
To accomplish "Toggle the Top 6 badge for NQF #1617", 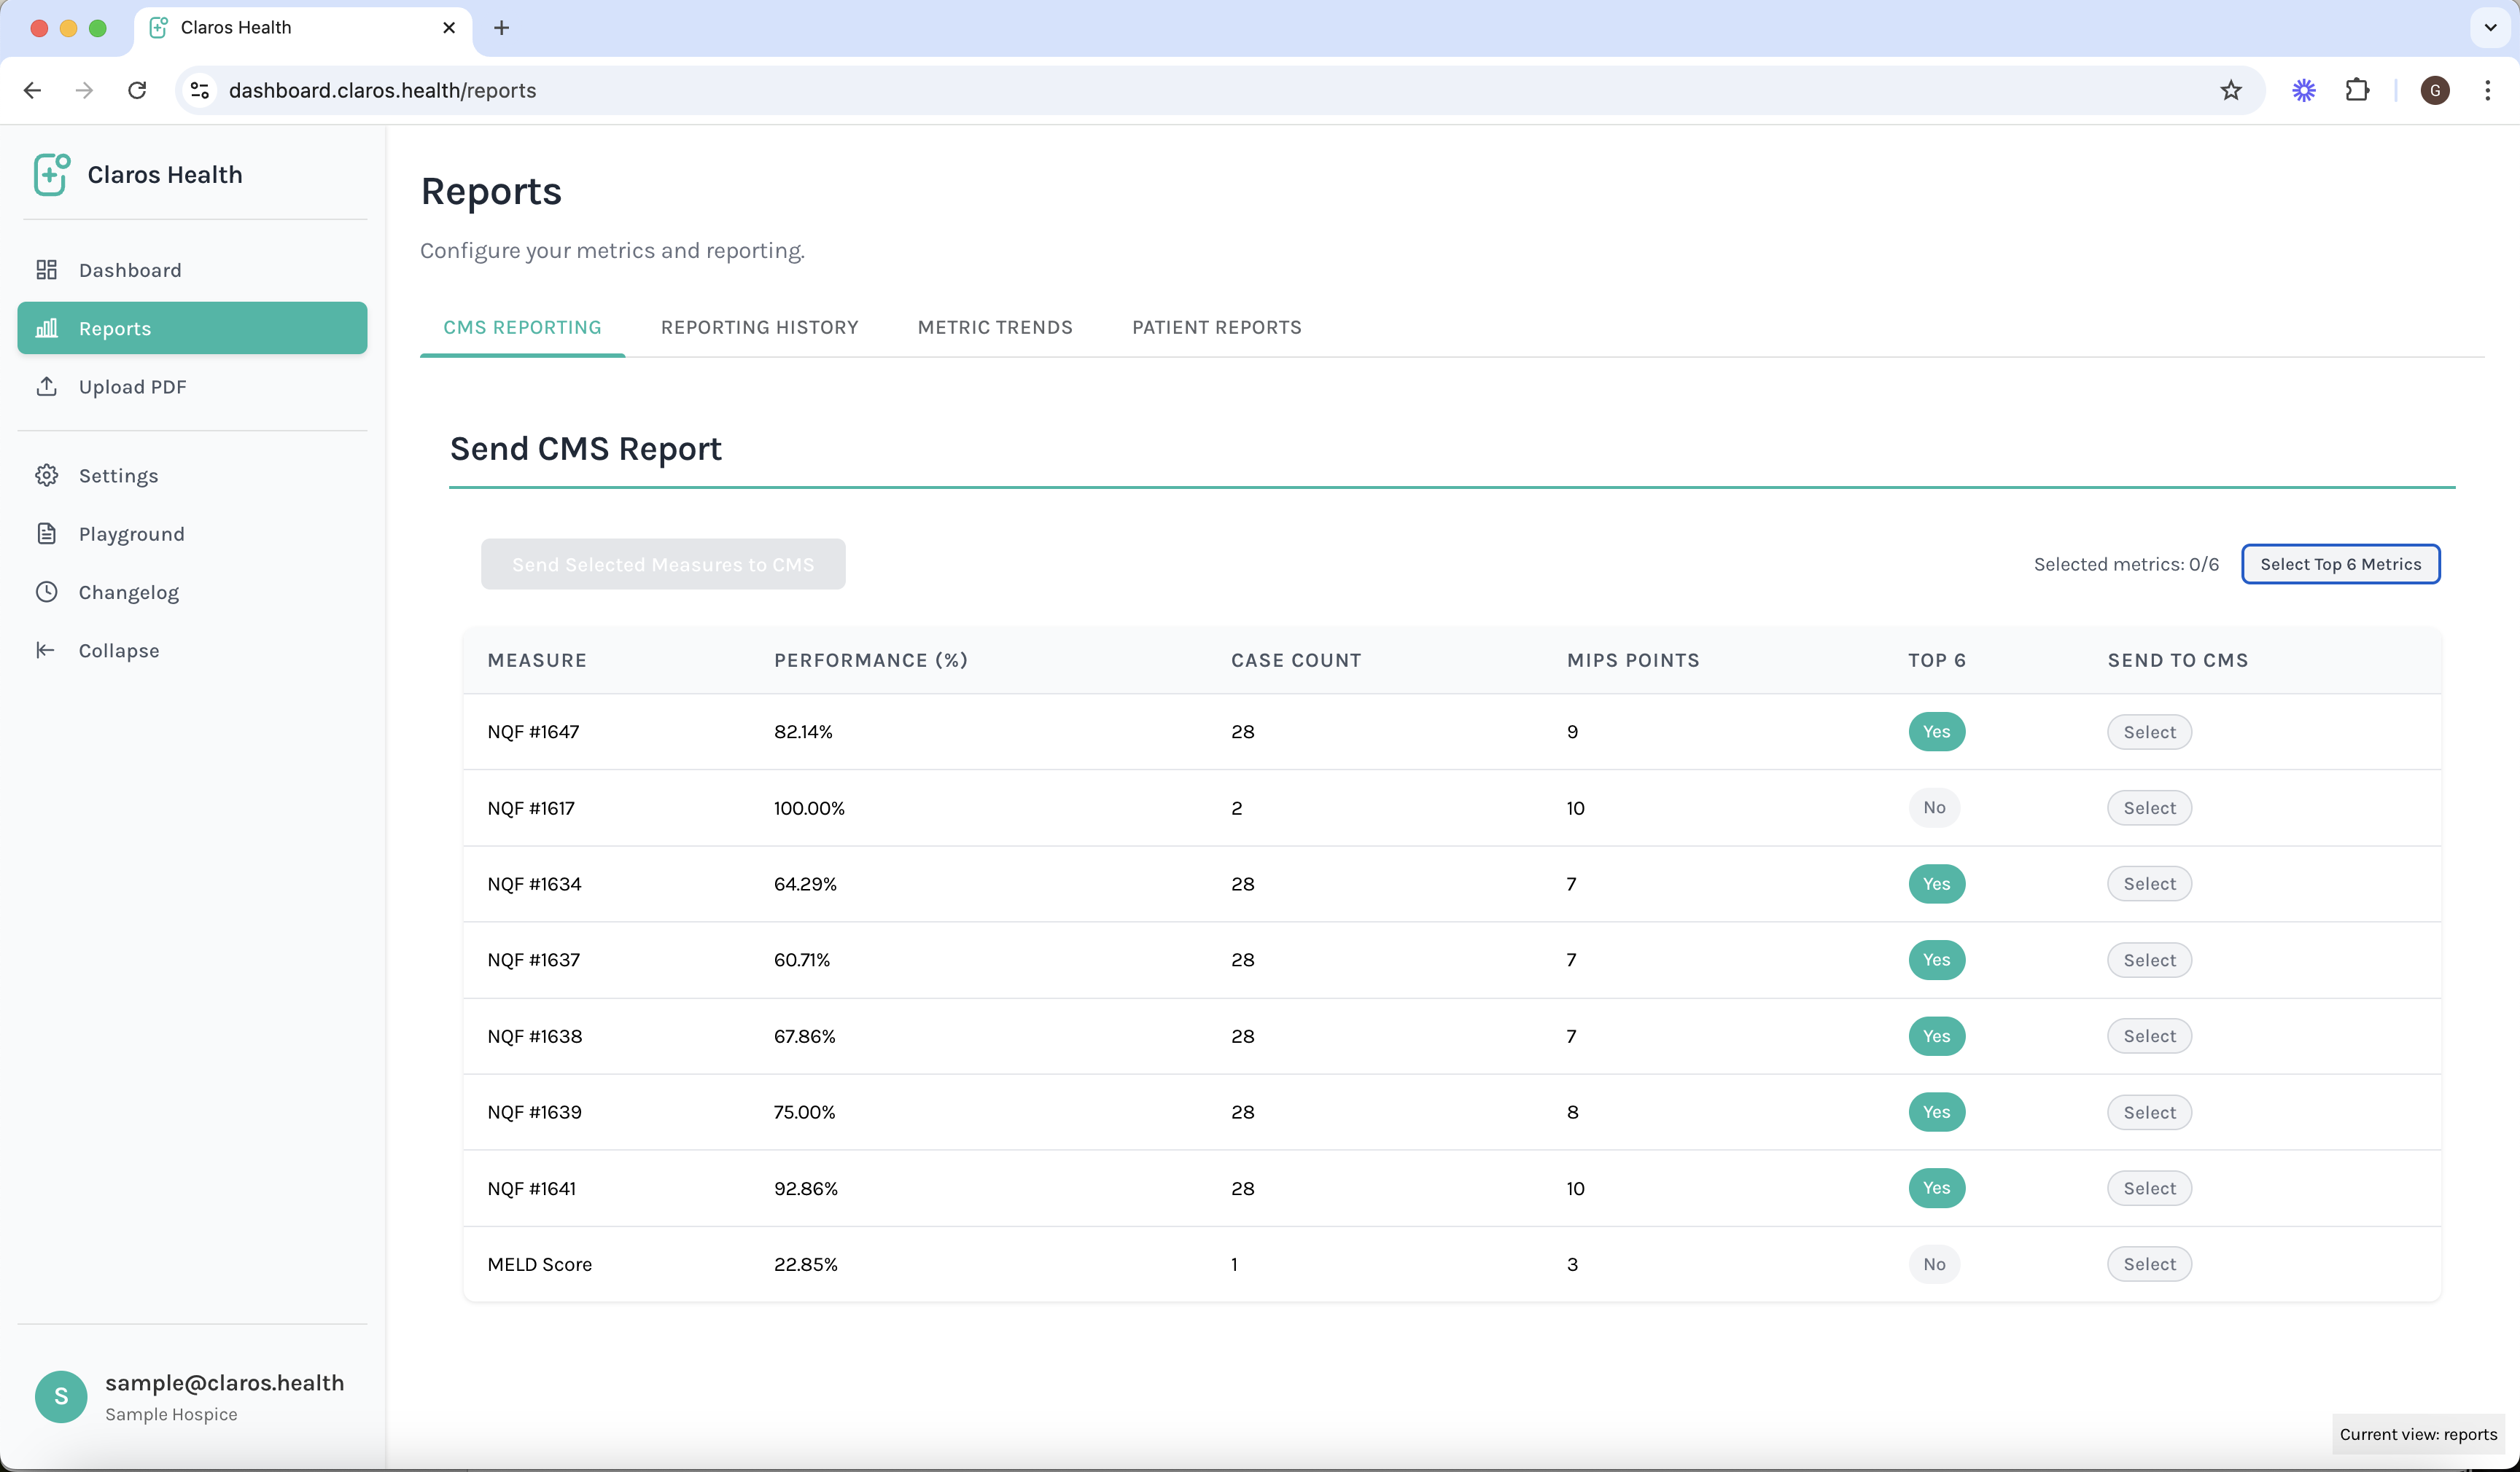I will (1934, 807).
